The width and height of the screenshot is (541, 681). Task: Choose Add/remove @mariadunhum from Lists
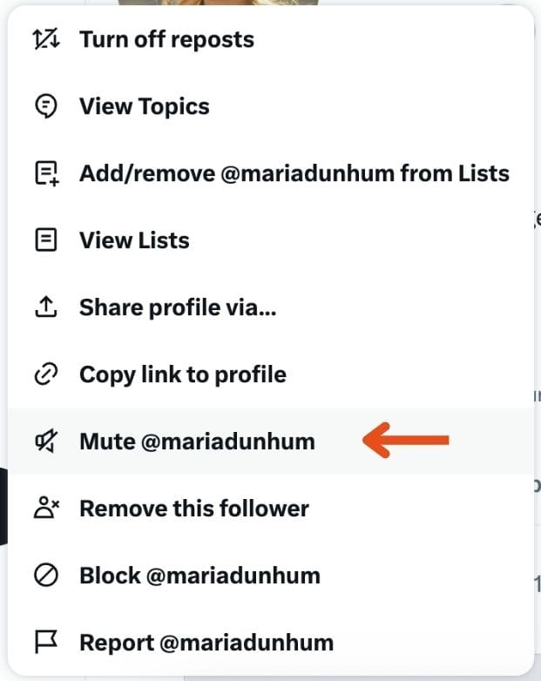(x=270, y=173)
